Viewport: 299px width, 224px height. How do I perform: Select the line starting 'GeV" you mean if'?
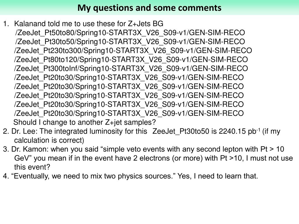coord(154,158)
